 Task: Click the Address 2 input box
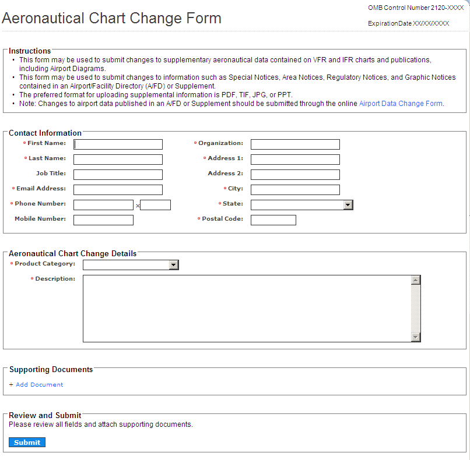pos(295,175)
